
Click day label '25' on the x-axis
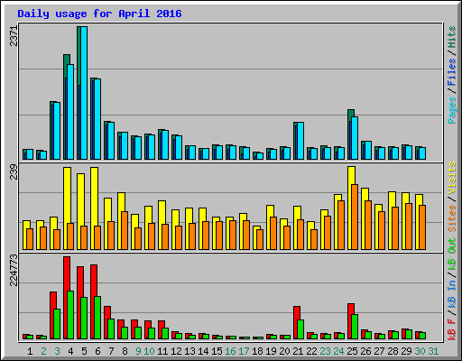point(352,351)
